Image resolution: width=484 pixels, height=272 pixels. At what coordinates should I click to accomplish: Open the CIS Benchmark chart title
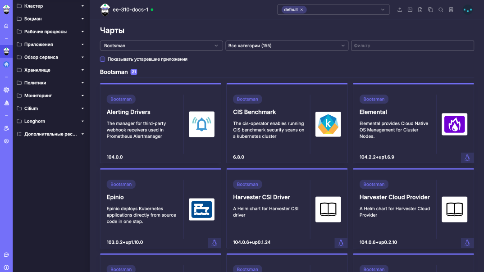[x=254, y=112]
